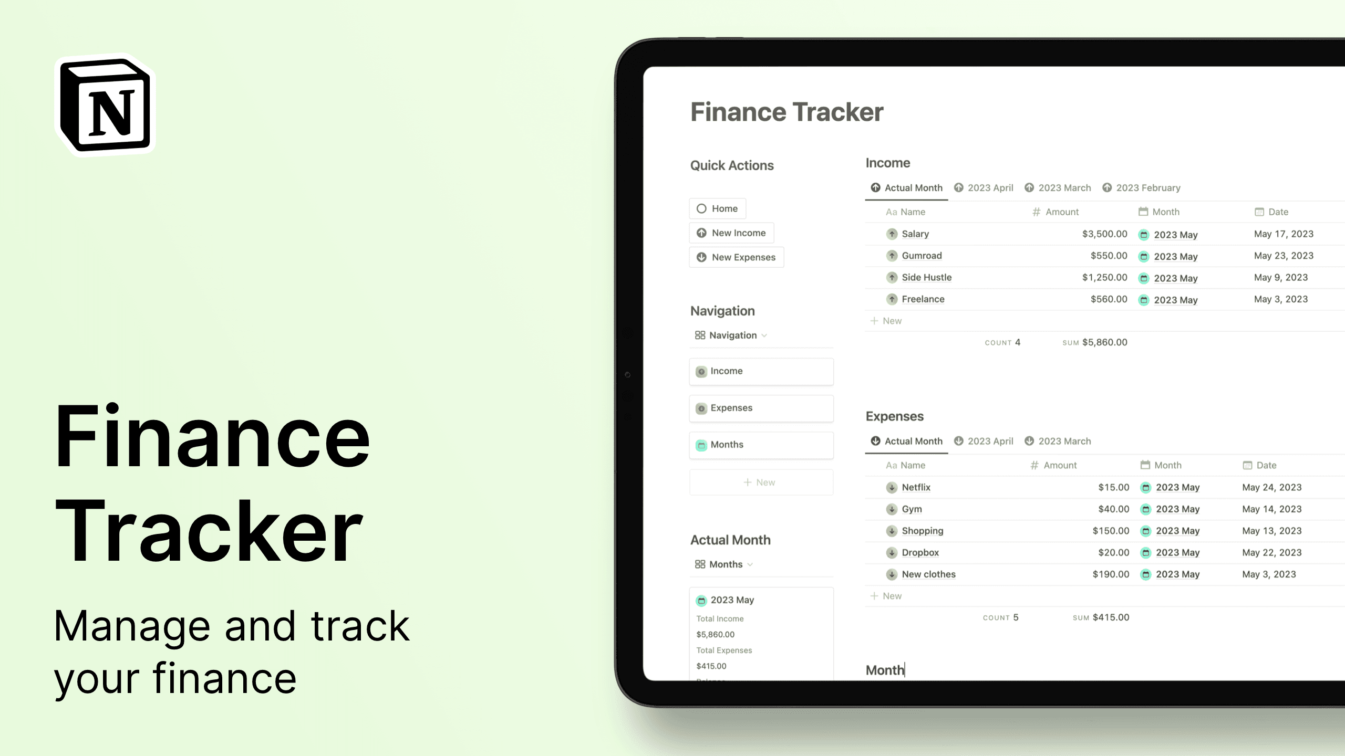Click the Salary income row entry
The height and width of the screenshot is (756, 1345).
click(915, 234)
